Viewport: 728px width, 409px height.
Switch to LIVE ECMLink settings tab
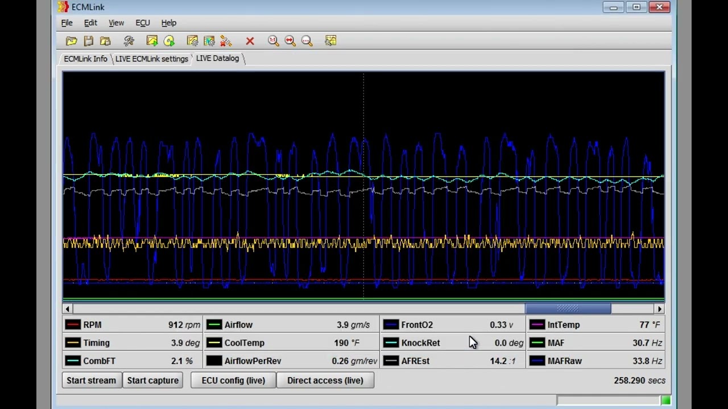[151, 59]
